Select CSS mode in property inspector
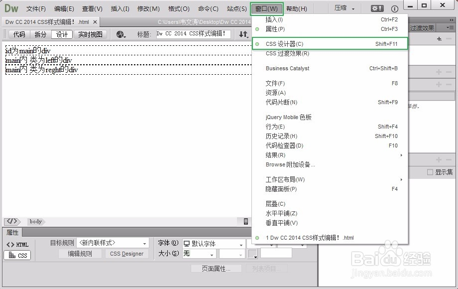The height and width of the screenshot is (289, 458). tap(17, 256)
